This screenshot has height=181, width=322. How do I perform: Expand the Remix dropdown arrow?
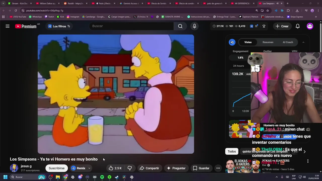click(x=89, y=168)
